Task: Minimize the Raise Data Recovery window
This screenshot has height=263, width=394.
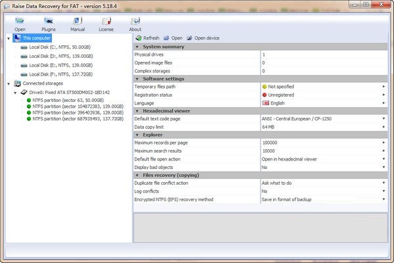Action: click(355, 4)
